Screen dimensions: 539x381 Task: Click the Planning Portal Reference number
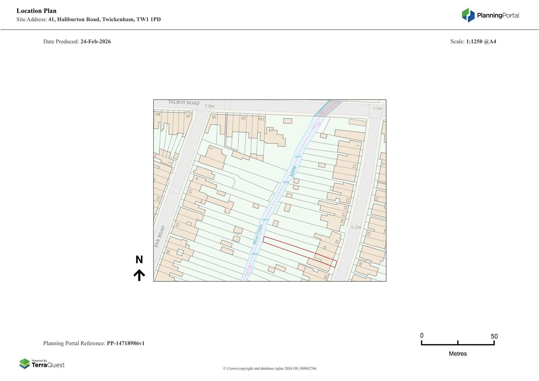tap(126, 343)
